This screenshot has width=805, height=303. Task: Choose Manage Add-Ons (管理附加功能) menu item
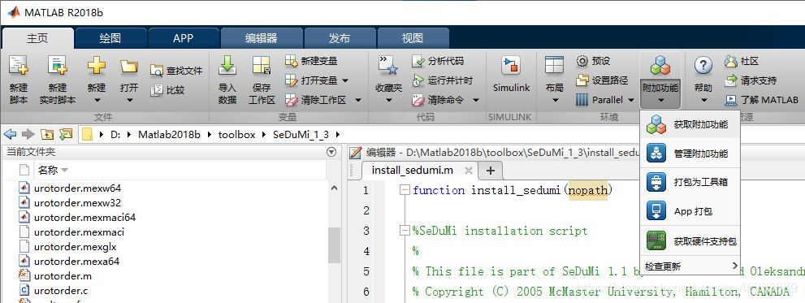click(x=690, y=153)
